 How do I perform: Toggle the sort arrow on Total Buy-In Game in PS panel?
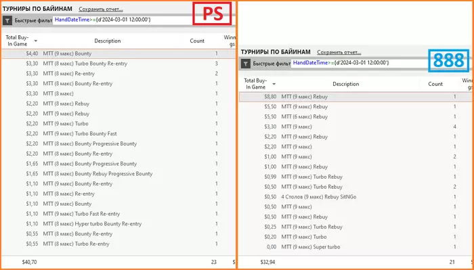coord(36,41)
